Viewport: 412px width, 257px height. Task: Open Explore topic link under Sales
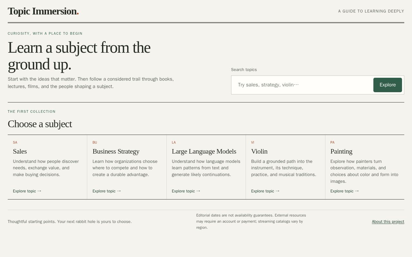pos(27,191)
